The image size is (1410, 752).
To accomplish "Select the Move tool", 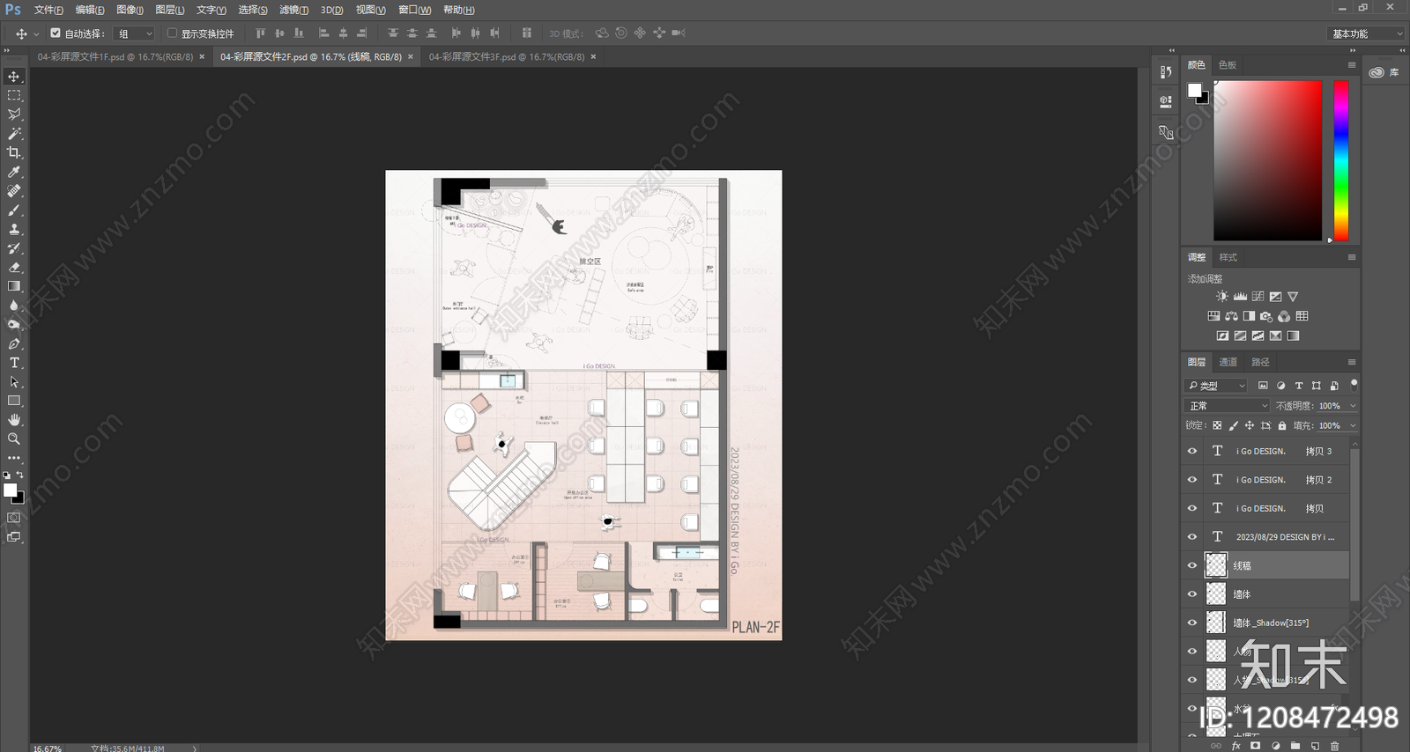I will pyautogui.click(x=14, y=77).
